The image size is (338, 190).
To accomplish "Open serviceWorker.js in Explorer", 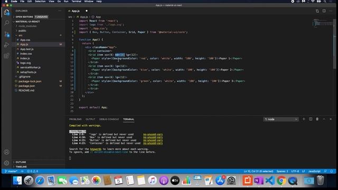I will (x=30, y=68).
